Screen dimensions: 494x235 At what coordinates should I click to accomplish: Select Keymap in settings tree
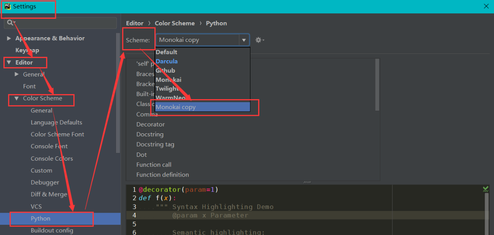(x=27, y=50)
